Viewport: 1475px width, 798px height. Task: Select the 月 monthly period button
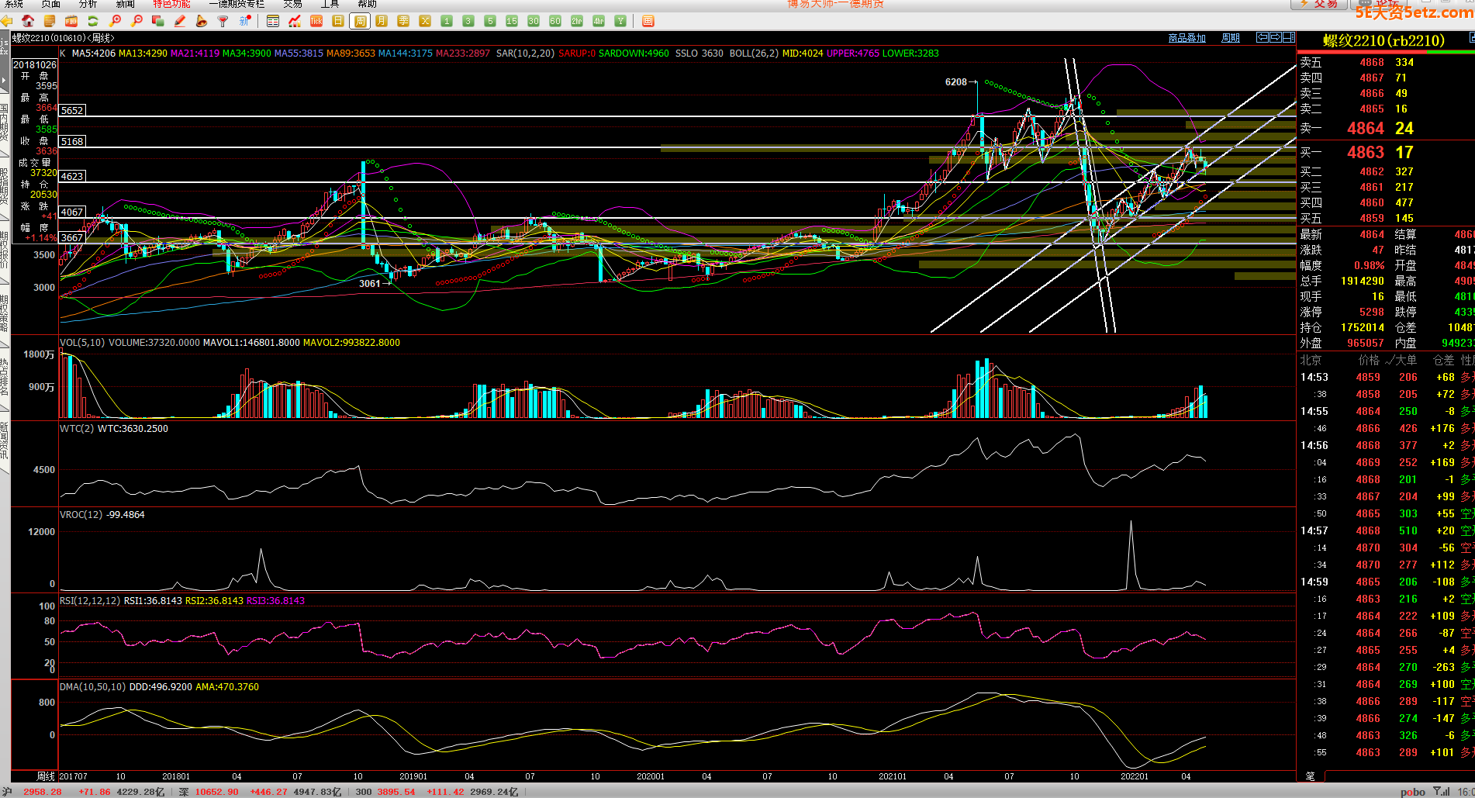(382, 21)
